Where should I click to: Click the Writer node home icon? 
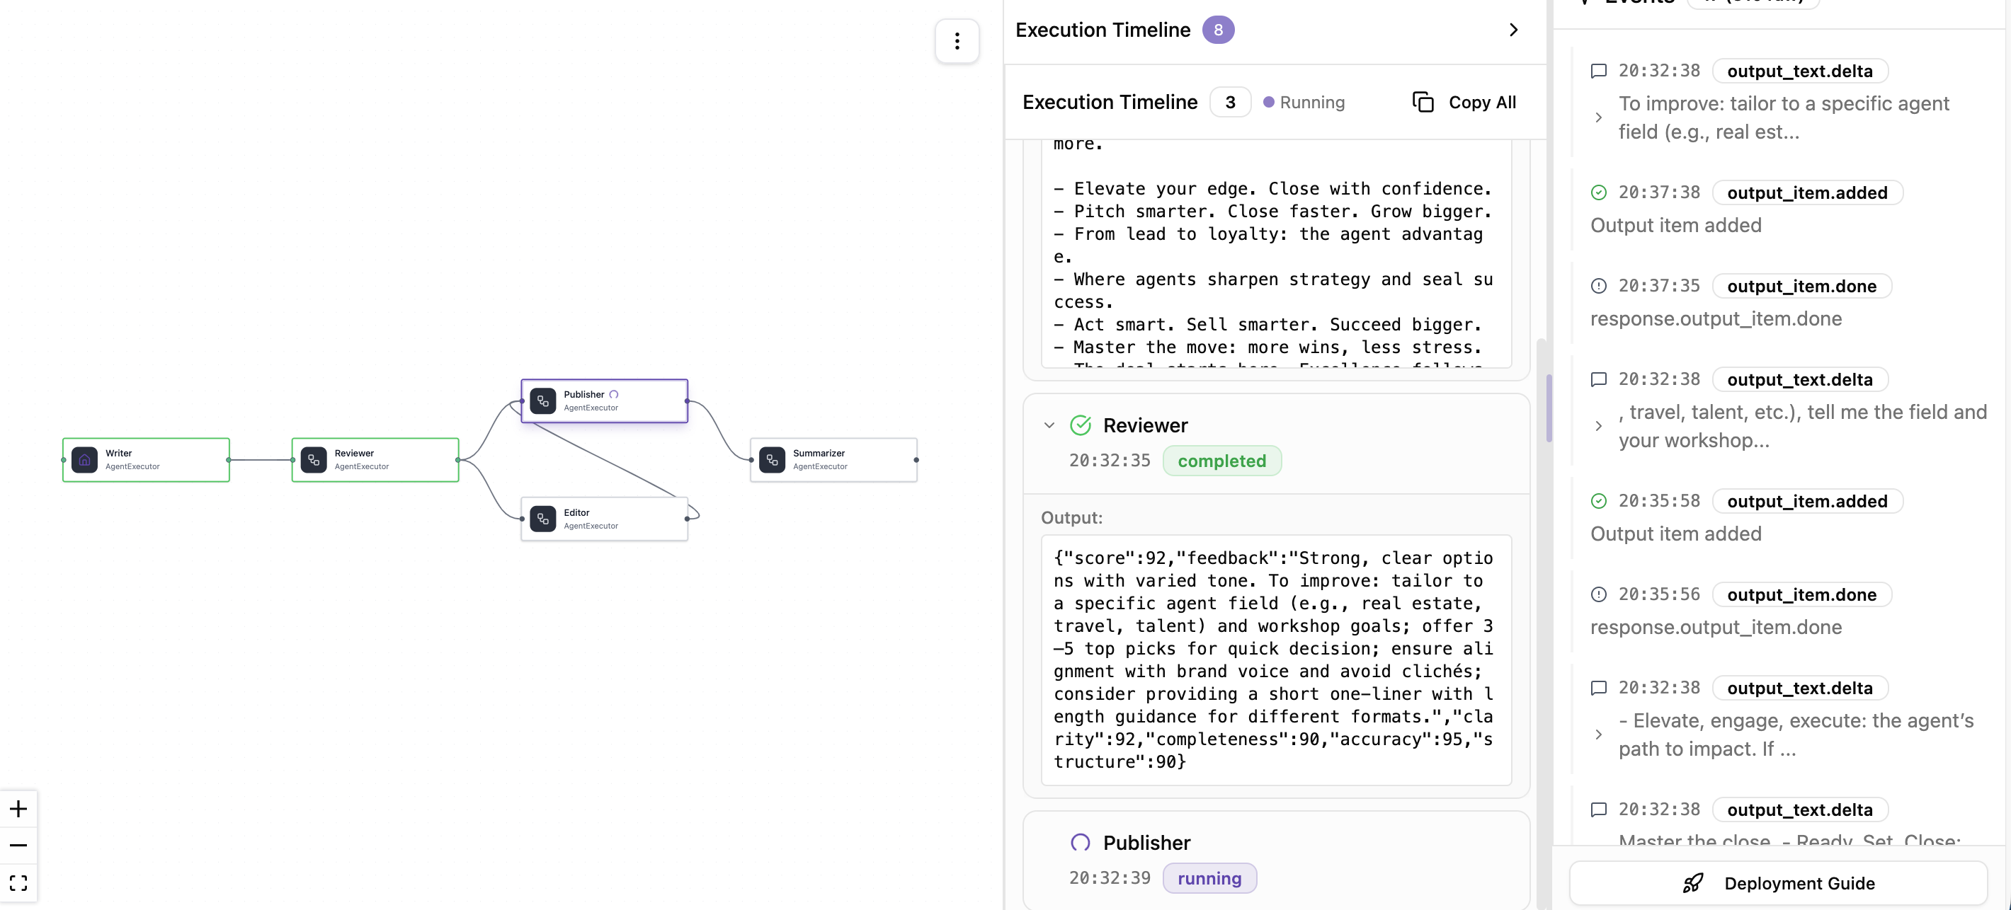[84, 460]
